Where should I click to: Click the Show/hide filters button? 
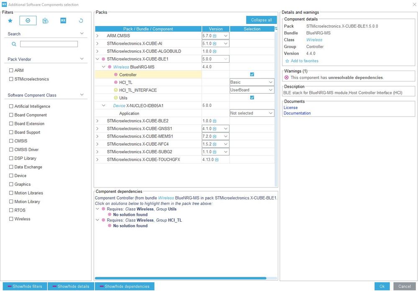[x=25, y=286]
